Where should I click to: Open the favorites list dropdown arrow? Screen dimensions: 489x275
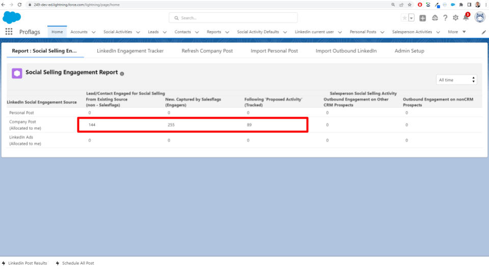pos(412,18)
